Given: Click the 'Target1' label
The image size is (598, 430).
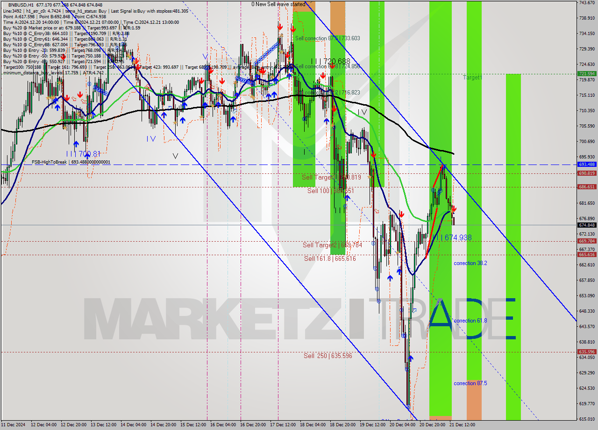Looking at the screenshot, I should 472,78.
